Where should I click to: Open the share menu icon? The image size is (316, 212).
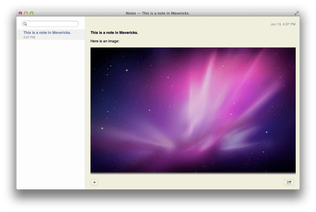point(289,183)
